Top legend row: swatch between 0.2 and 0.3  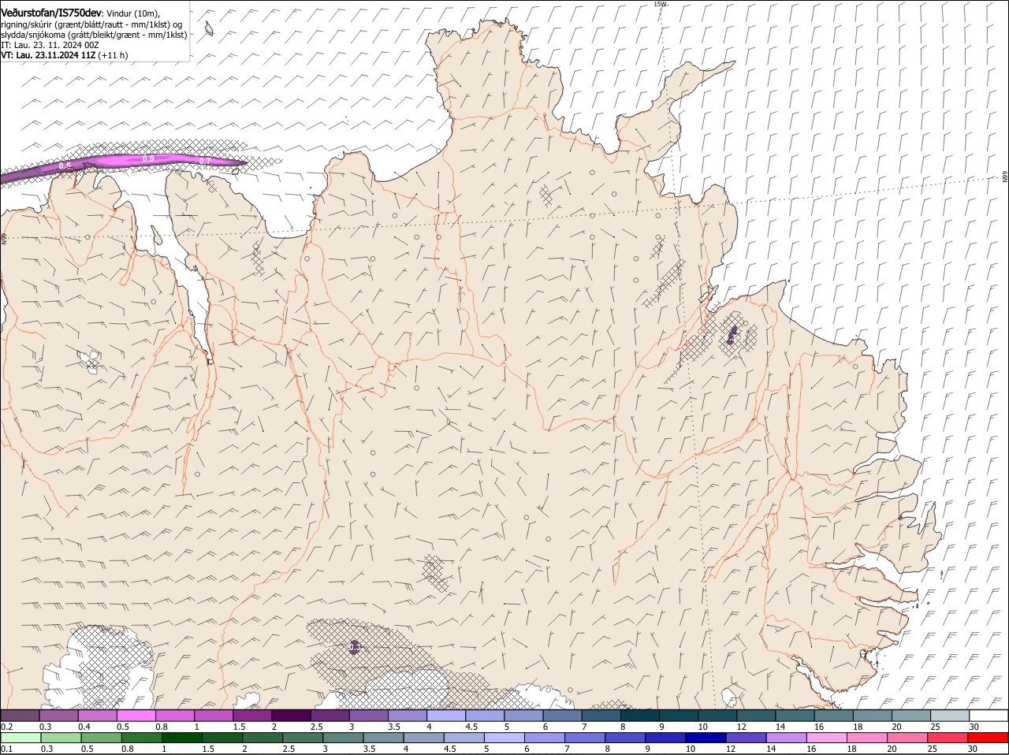[x=20, y=715]
